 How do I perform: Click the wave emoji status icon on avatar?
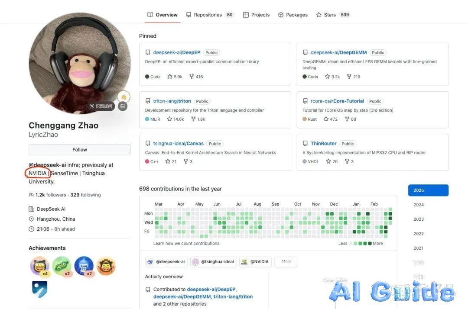[x=123, y=97]
